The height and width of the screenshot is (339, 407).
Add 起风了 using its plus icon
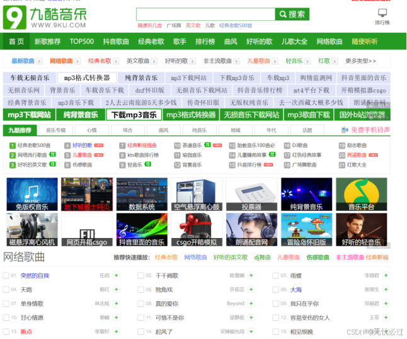coord(251,331)
